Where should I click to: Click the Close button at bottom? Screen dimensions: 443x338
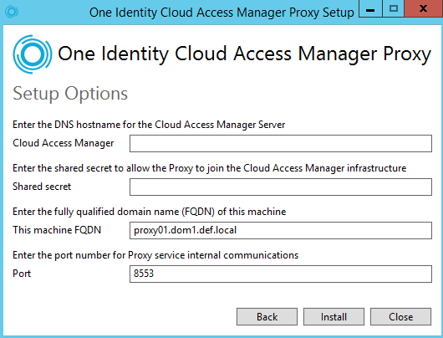pos(400,317)
